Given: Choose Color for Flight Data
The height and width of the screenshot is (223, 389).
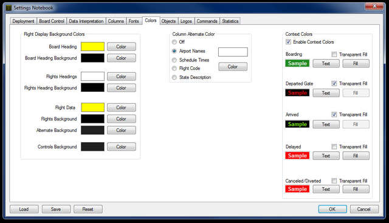Looking at the screenshot, I should point(122,108).
